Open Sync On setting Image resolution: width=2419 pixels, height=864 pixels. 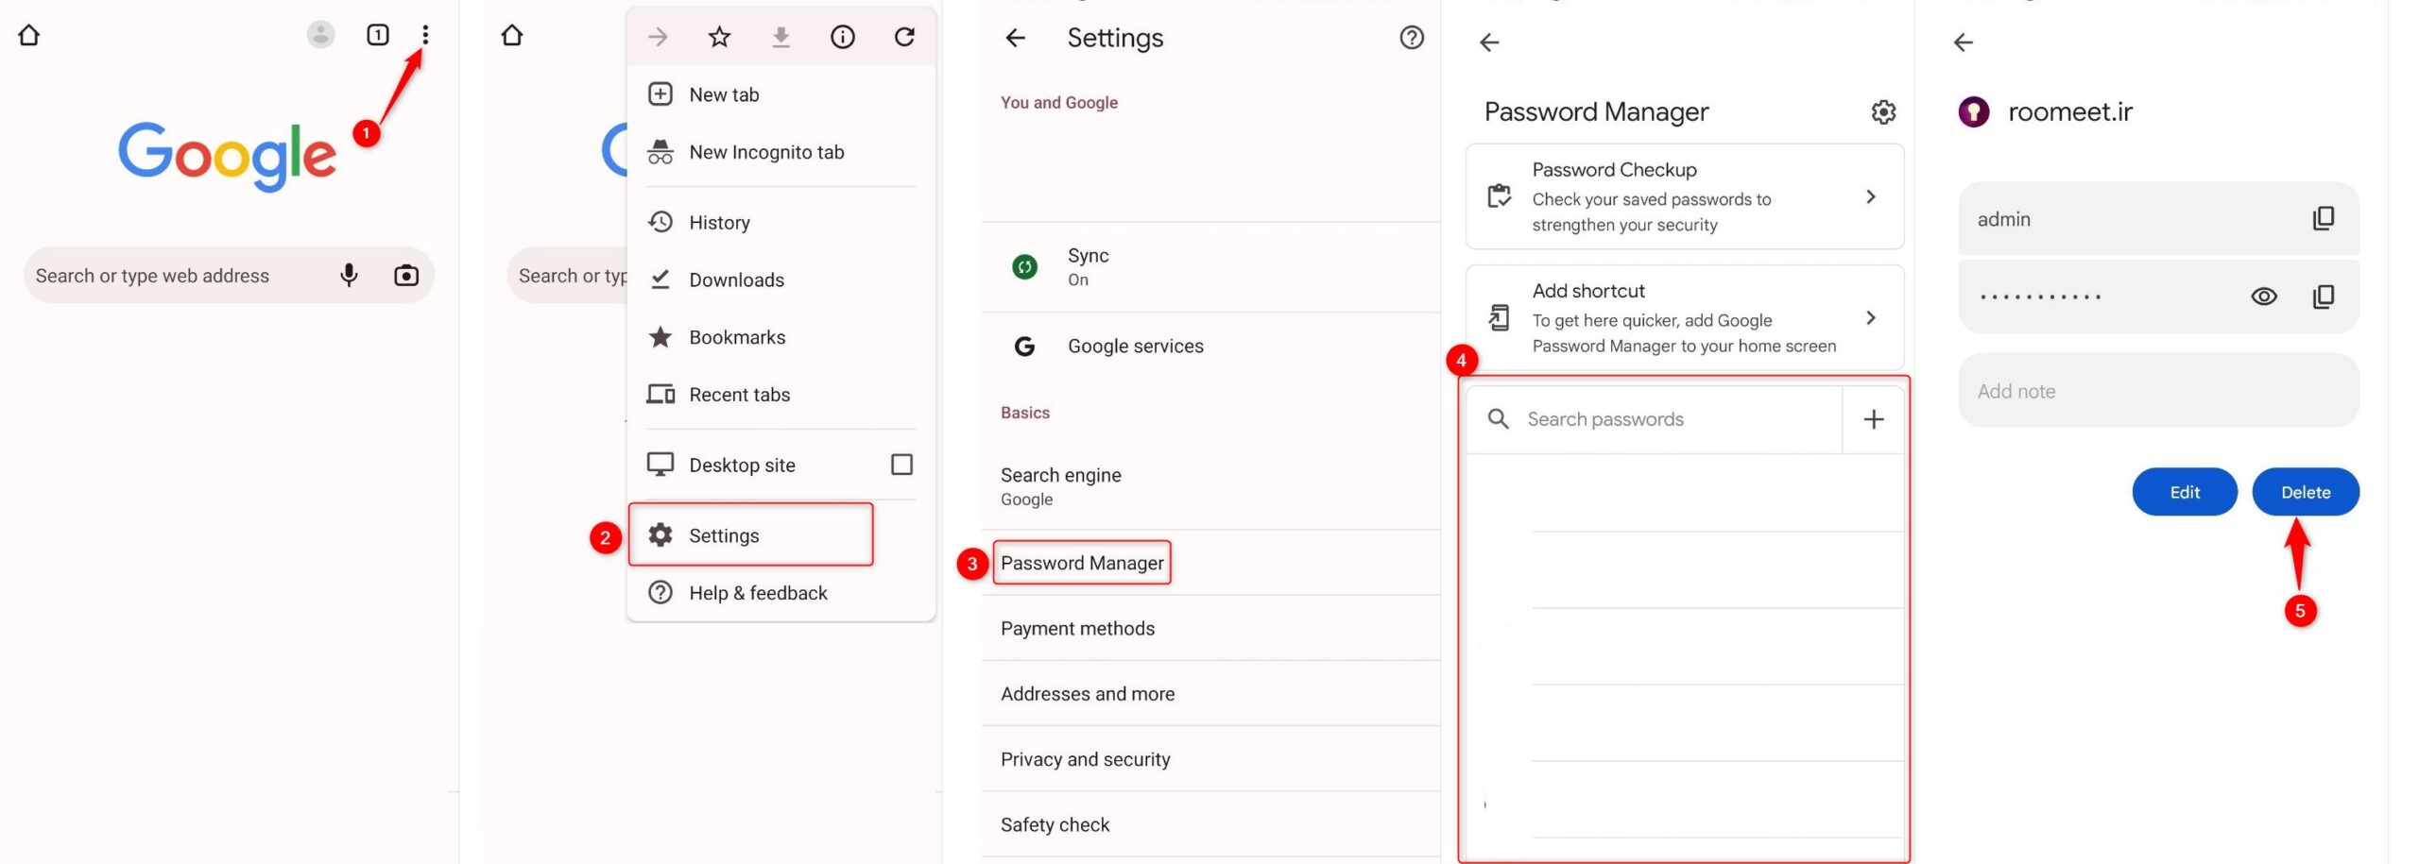[x=1210, y=267]
